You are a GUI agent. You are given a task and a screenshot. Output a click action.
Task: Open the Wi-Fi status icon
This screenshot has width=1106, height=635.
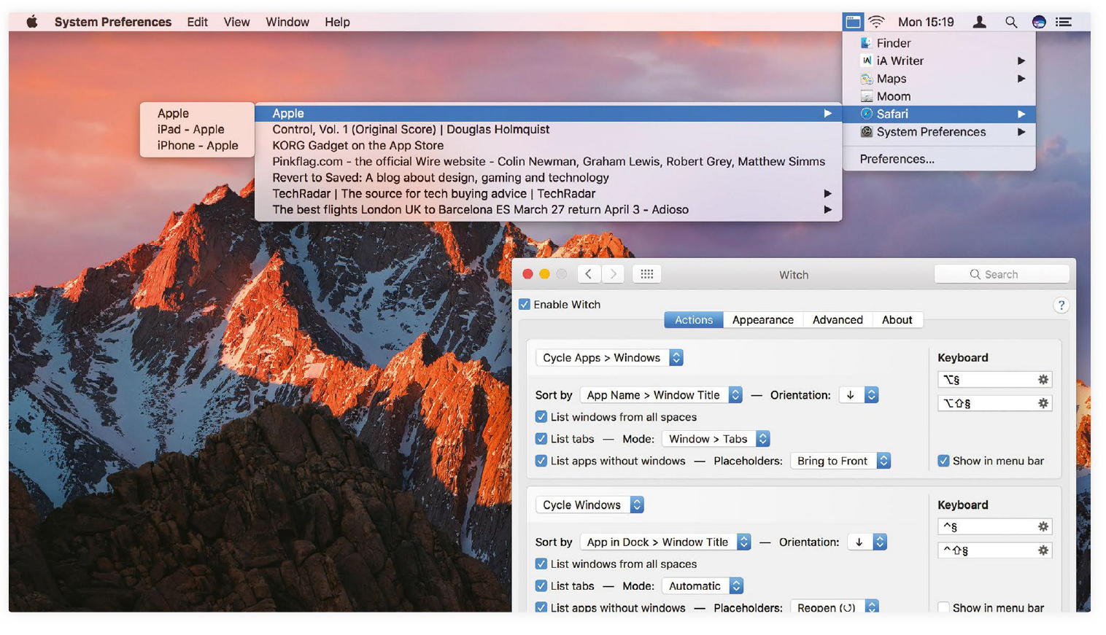click(x=876, y=22)
